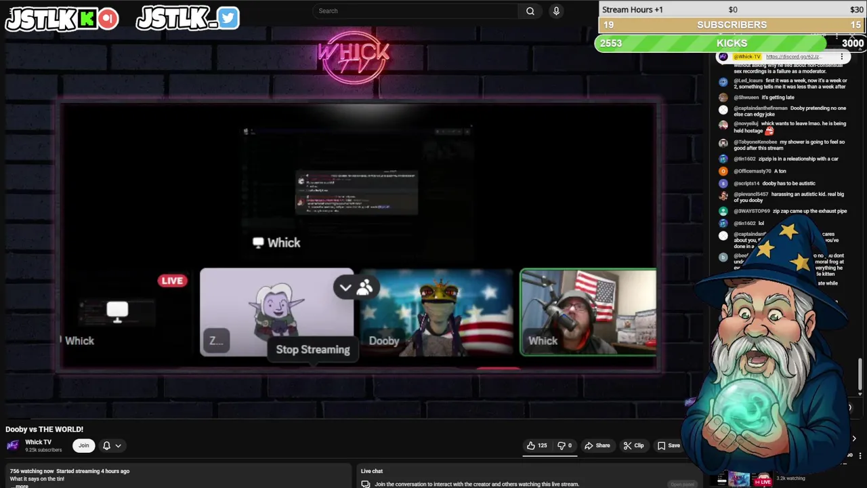
Task: Click the SUBSCRIBERS goal bar
Action: pyautogui.click(x=732, y=25)
